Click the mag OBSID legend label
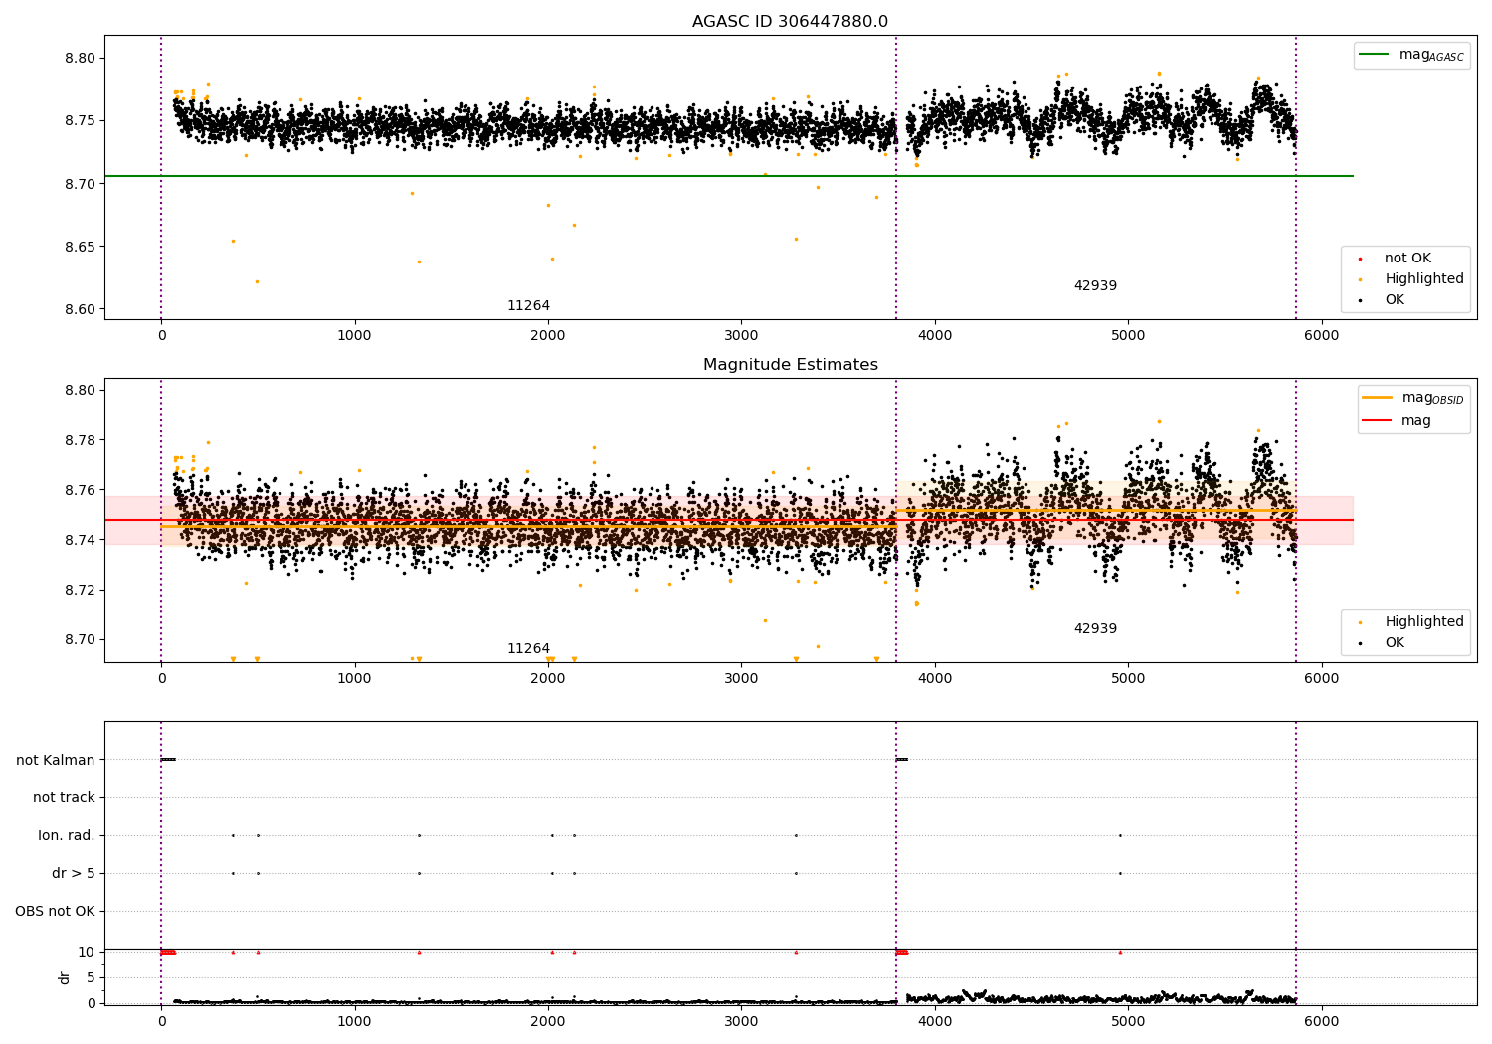Image resolution: width=1492 pixels, height=1044 pixels. (1433, 398)
